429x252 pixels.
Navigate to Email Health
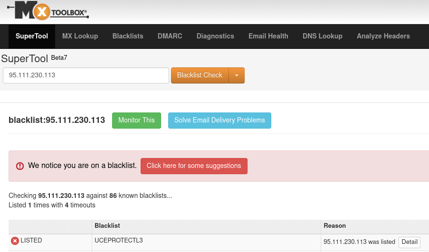coord(268,36)
